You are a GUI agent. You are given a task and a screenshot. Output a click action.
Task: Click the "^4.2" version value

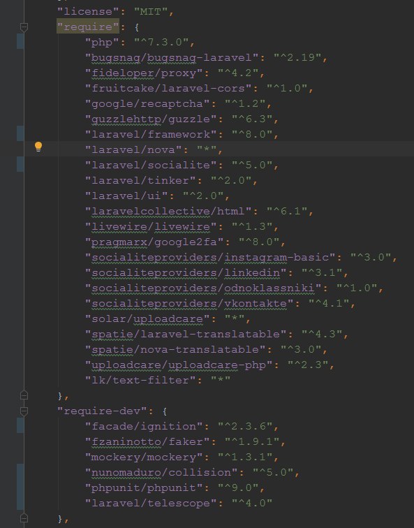click(x=238, y=73)
